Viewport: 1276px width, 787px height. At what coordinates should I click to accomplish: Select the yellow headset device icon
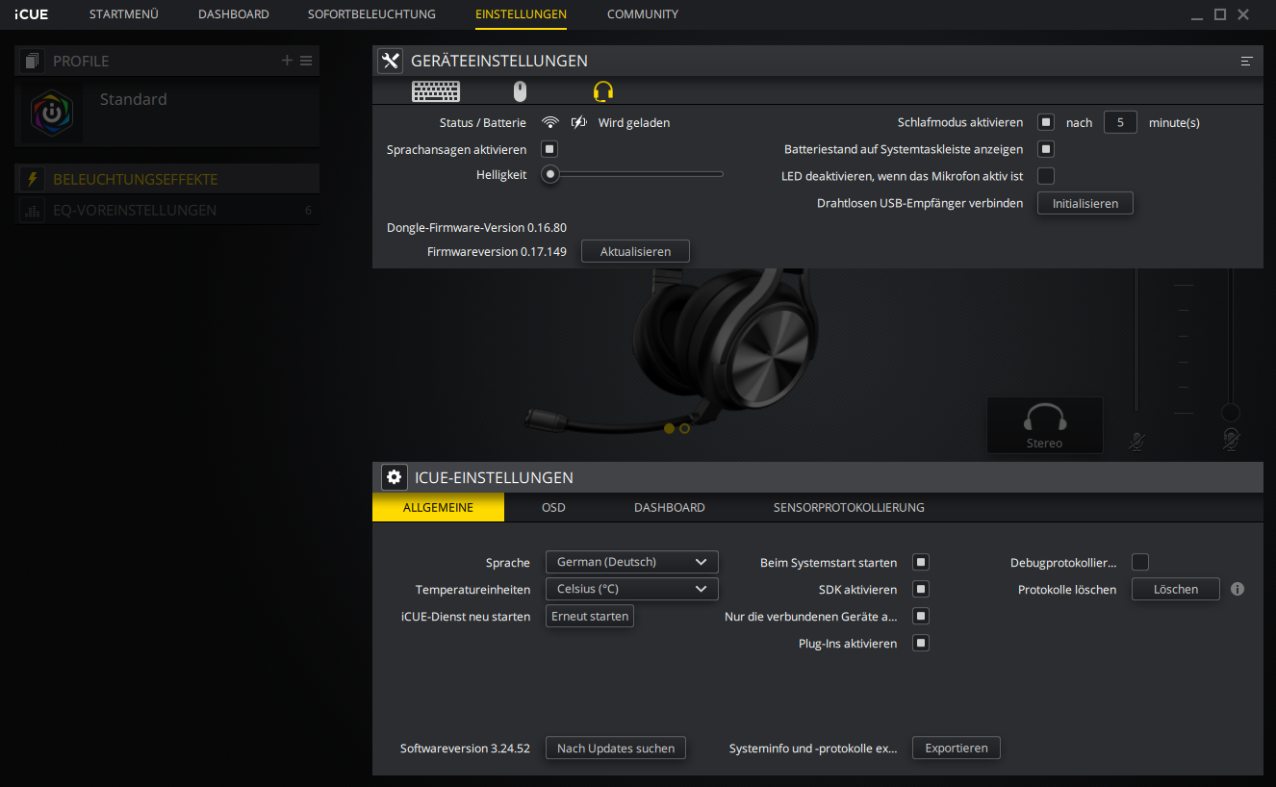603,91
